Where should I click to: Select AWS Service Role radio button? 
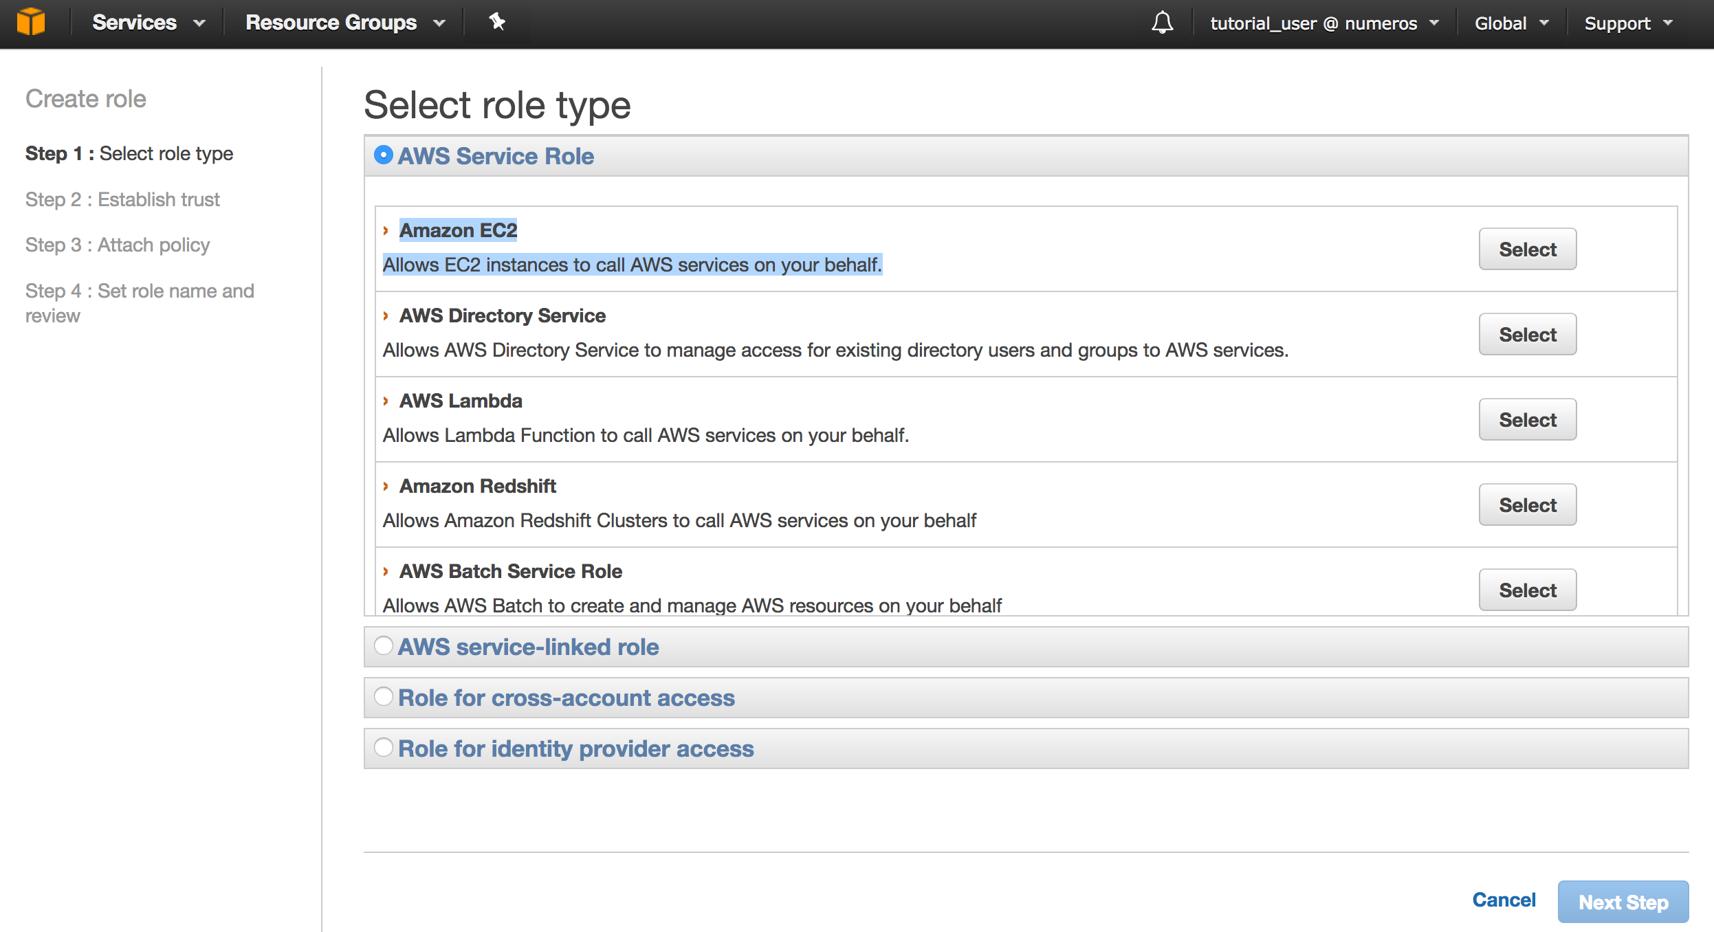coord(383,155)
